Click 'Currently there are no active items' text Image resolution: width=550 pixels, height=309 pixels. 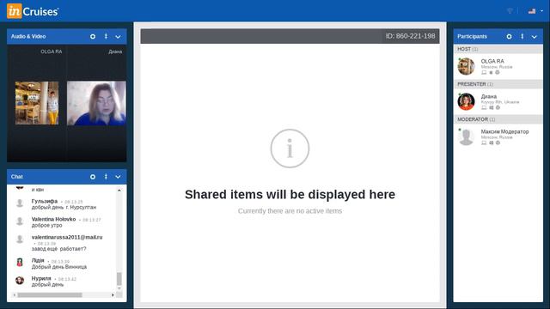tap(290, 211)
